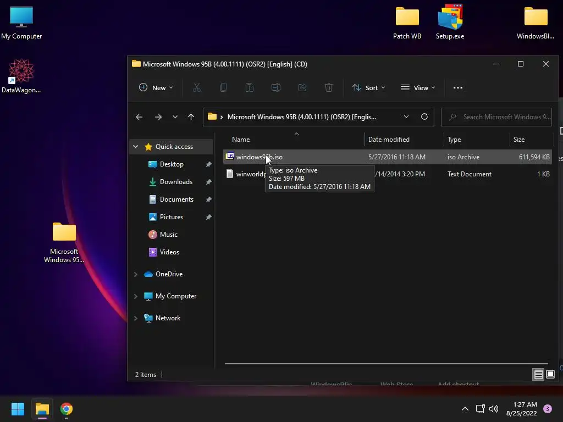This screenshot has height=422, width=563.
Task: Open the clock and date panel
Action: coord(522,409)
